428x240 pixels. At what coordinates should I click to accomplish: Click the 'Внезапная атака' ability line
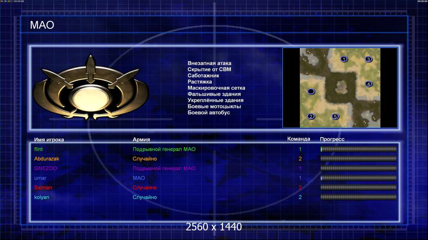209,63
